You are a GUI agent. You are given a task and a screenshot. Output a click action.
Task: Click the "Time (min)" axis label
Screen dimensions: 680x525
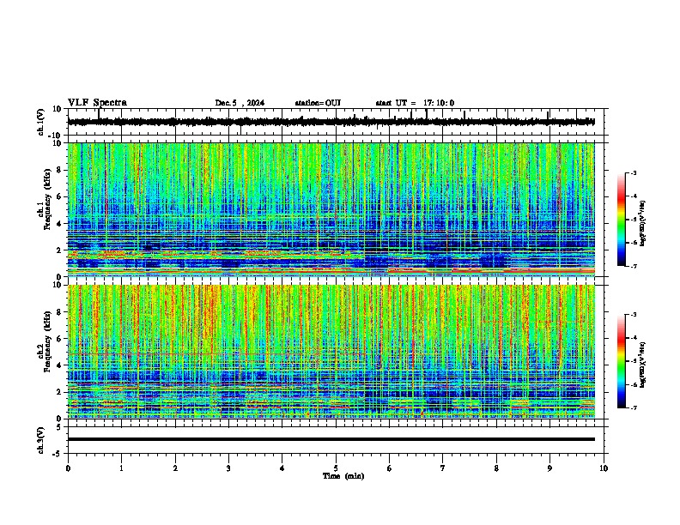tap(343, 476)
